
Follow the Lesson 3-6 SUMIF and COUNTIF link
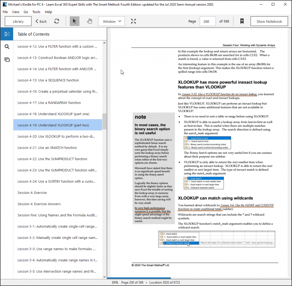pos(226,207)
